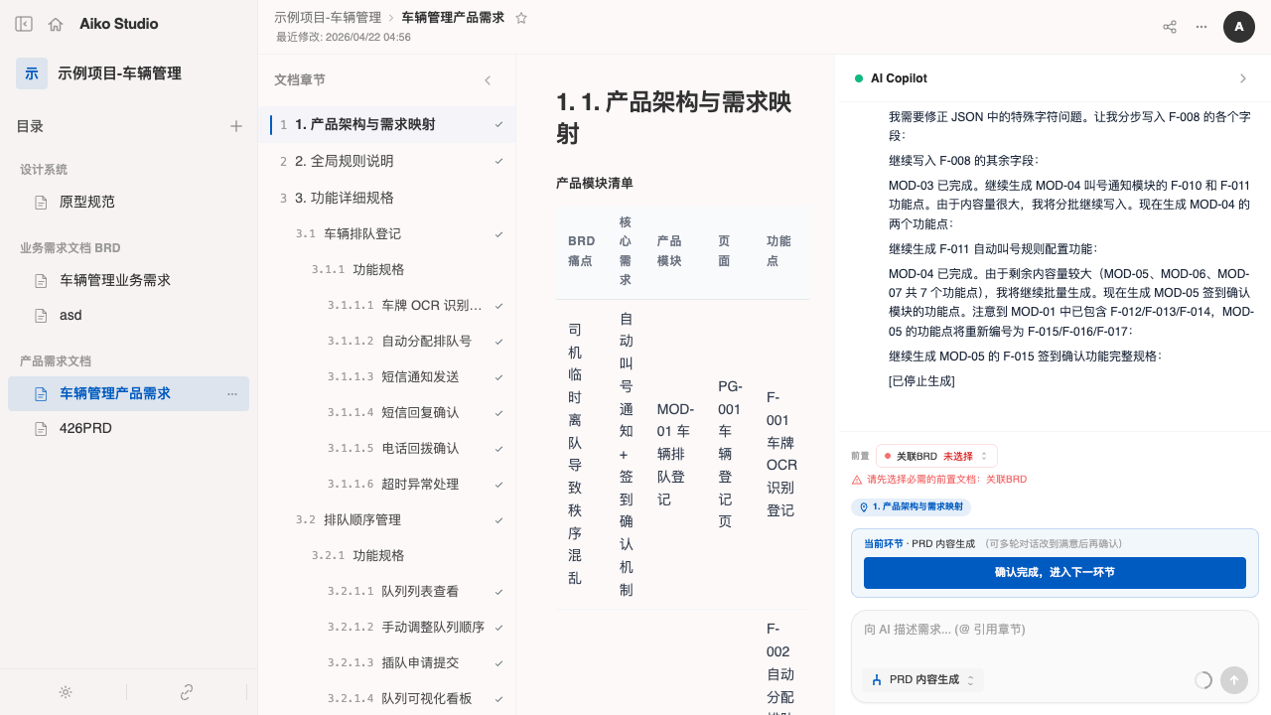This screenshot has height=715, width=1271.
Task: Click the warning icon for 关联BRD
Action: [x=857, y=479]
